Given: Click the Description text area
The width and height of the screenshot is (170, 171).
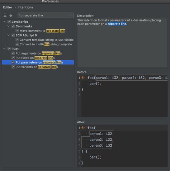Looking at the screenshot, I should (x=122, y=42).
